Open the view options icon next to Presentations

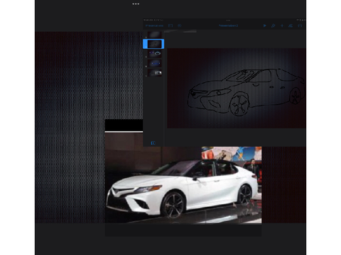tap(170, 25)
